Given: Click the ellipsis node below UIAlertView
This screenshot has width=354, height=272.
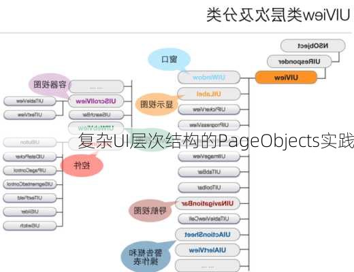Looking at the screenshot, I should (208, 266).
